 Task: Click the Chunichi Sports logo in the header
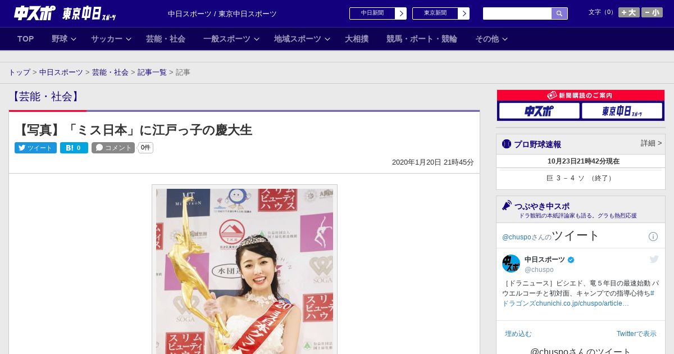34,13
